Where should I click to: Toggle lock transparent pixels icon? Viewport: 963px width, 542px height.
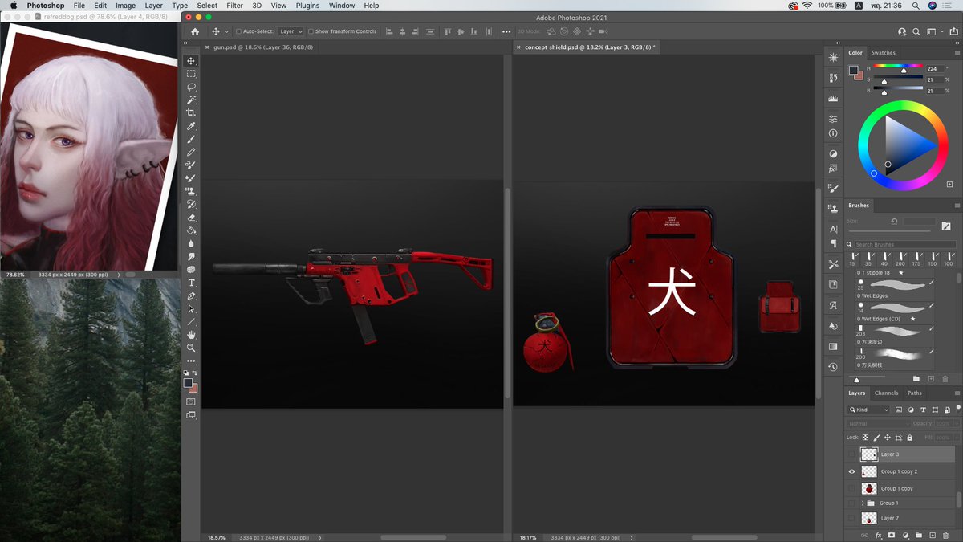(x=867, y=438)
